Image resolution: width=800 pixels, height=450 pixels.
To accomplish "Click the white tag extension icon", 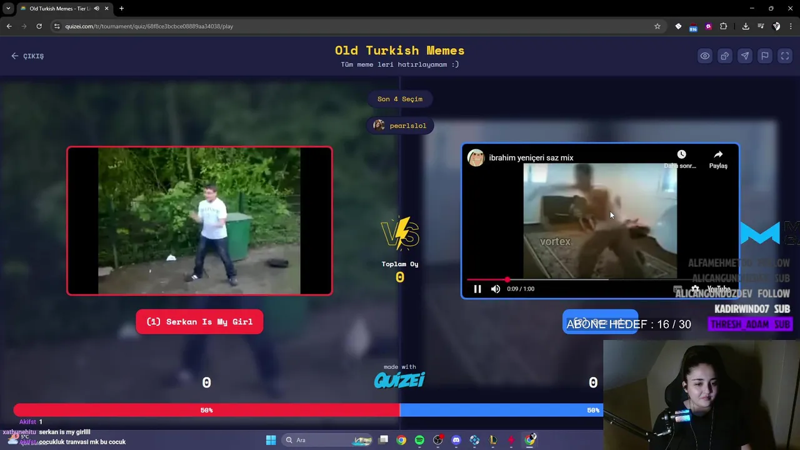I will click(x=678, y=26).
